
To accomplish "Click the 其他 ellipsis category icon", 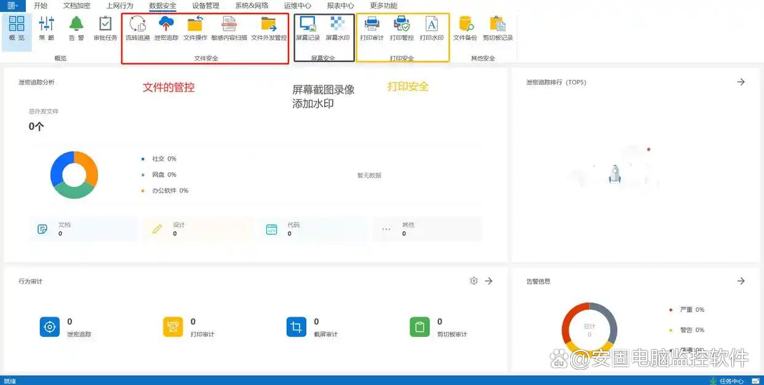I will tap(386, 229).
